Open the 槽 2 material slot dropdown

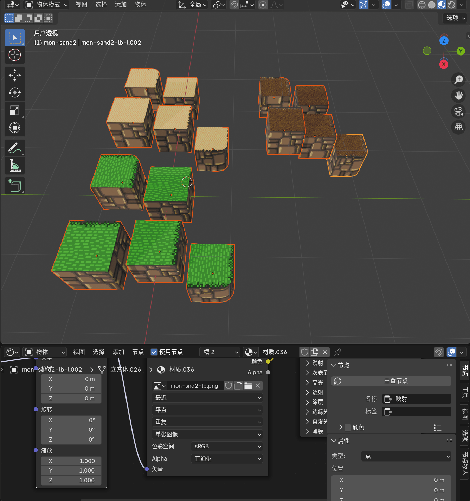coord(220,352)
